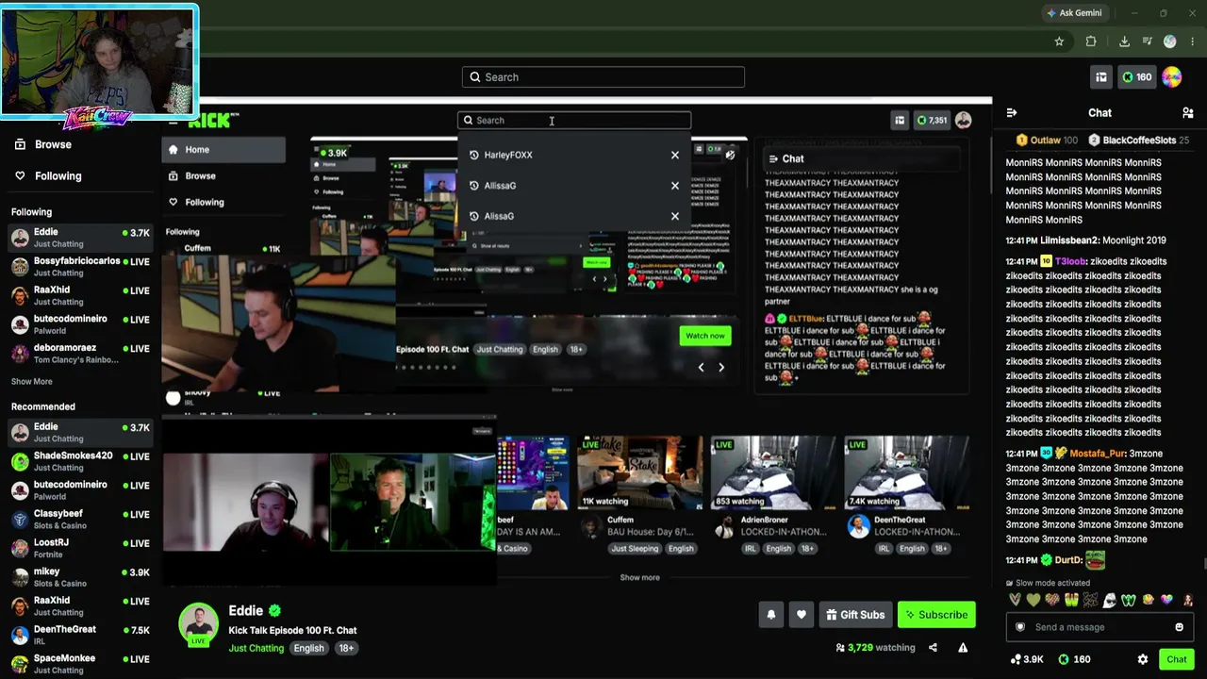Open SpaceMonkee channel in Recommended
This screenshot has width=1207, height=679.
click(80, 664)
